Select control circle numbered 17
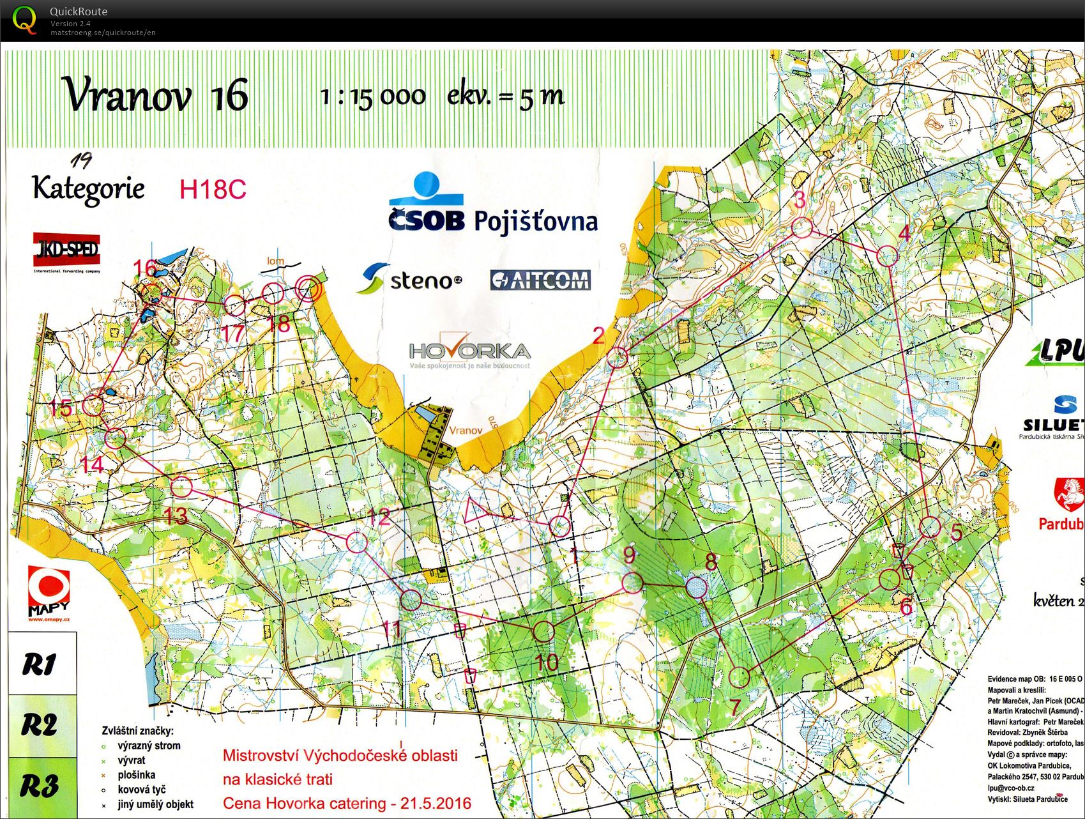The width and height of the screenshot is (1085, 819). point(235,305)
